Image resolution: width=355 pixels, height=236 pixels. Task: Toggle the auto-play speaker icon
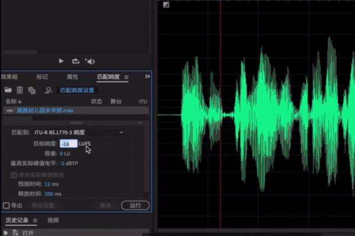click(90, 61)
